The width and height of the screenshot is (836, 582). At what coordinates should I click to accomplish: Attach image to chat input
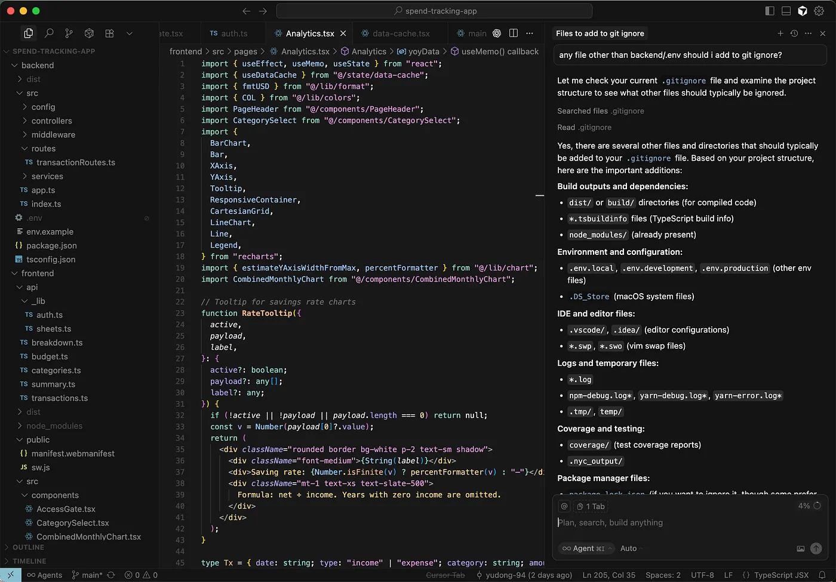click(x=800, y=549)
